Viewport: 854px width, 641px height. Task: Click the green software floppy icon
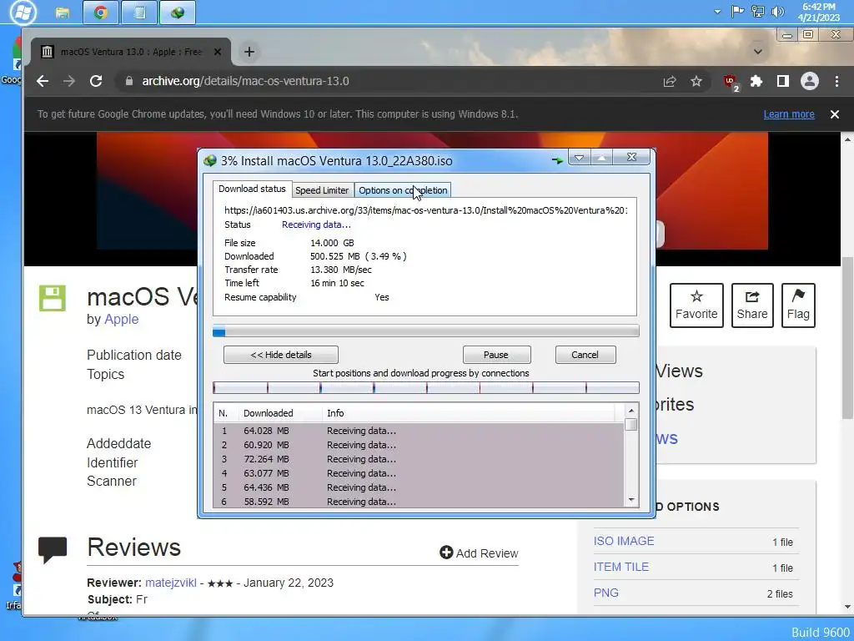[53, 298]
